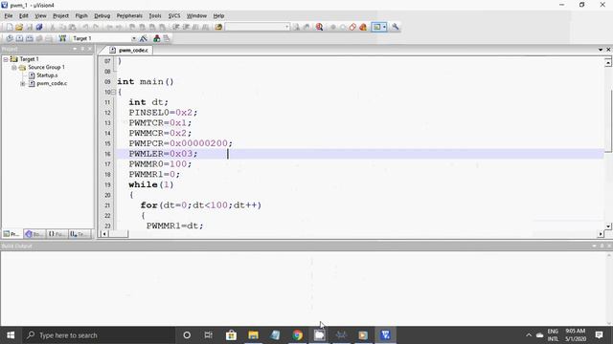Open Microsoft Store from taskbar
Image resolution: width=613 pixels, height=344 pixels.
tap(231, 335)
